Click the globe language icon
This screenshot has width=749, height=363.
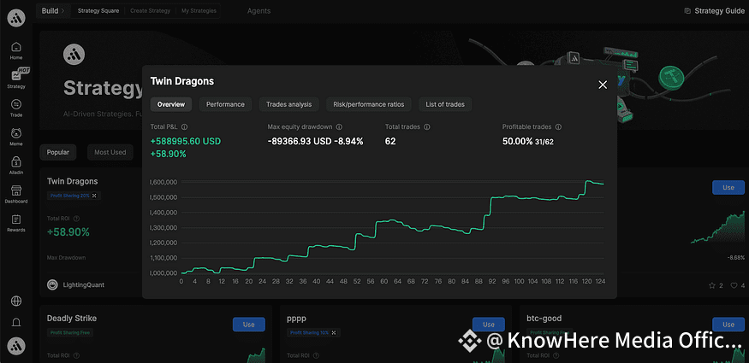16,301
